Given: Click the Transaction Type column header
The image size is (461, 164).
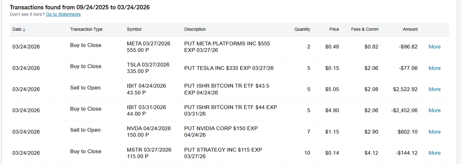Looking at the screenshot, I should [x=86, y=30].
